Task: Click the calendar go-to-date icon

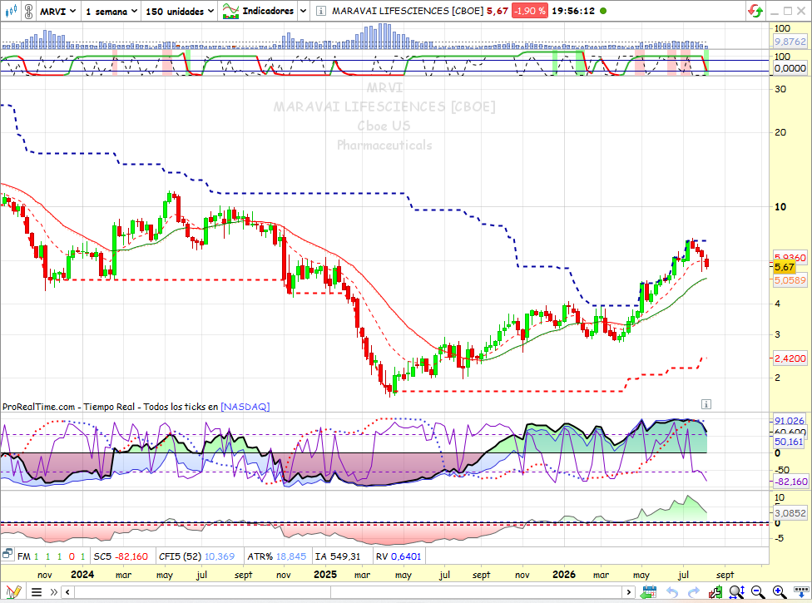Action: click(x=648, y=591)
